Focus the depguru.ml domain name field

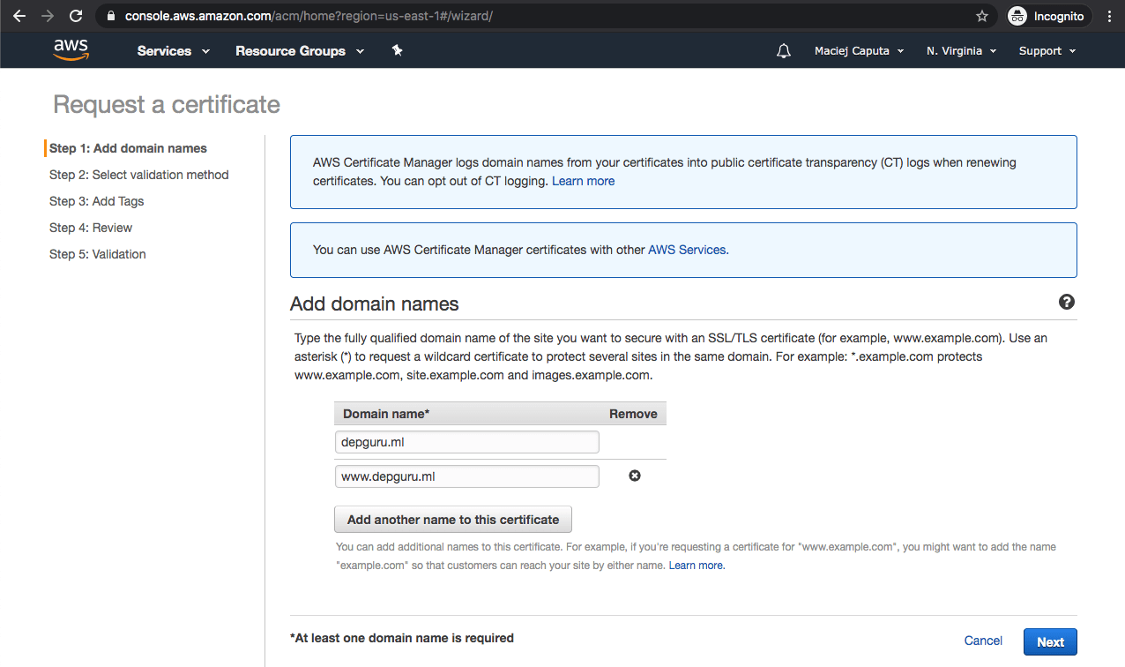point(466,442)
